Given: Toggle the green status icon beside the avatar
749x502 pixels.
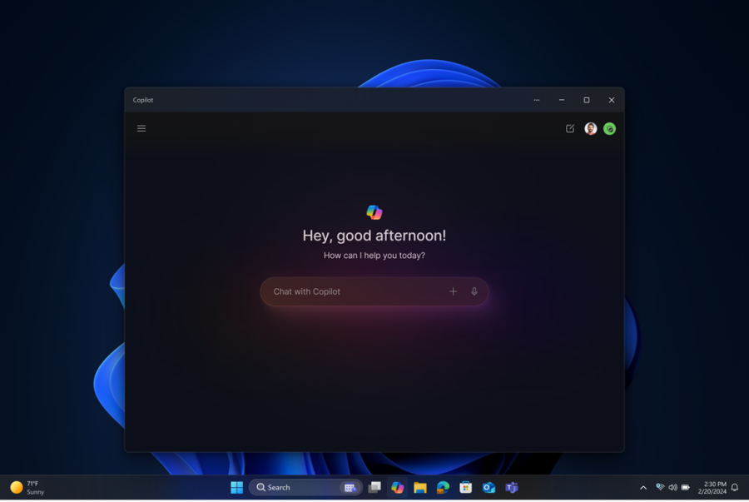Looking at the screenshot, I should click(609, 128).
